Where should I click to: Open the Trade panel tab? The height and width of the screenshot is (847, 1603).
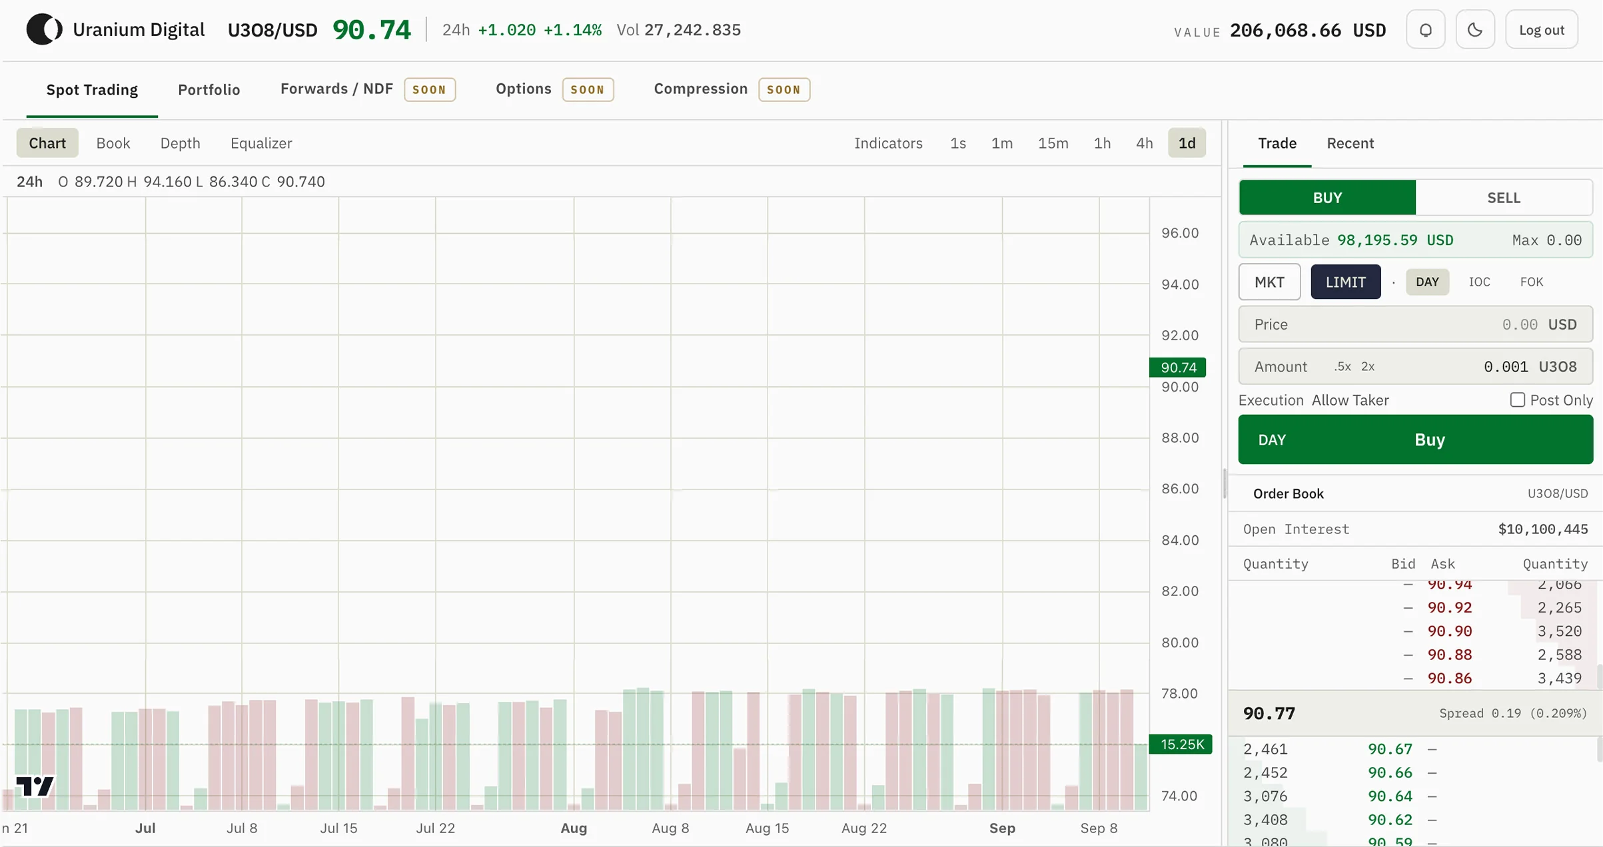point(1277,143)
